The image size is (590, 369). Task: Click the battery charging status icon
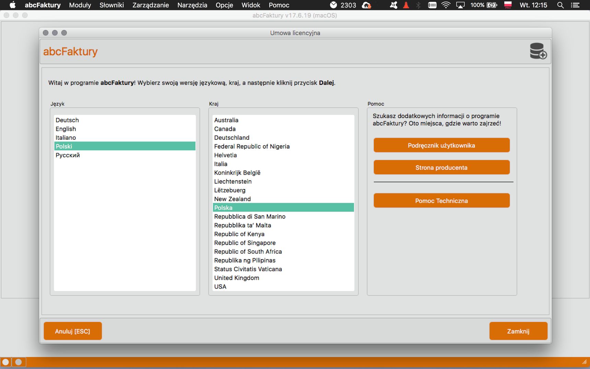[492, 5]
